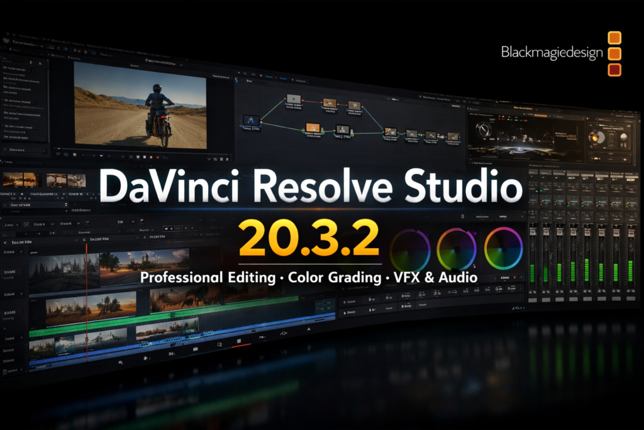This screenshot has width=644, height=430.
Task: Select the rightmost node in the node chain
Action: pos(453,136)
